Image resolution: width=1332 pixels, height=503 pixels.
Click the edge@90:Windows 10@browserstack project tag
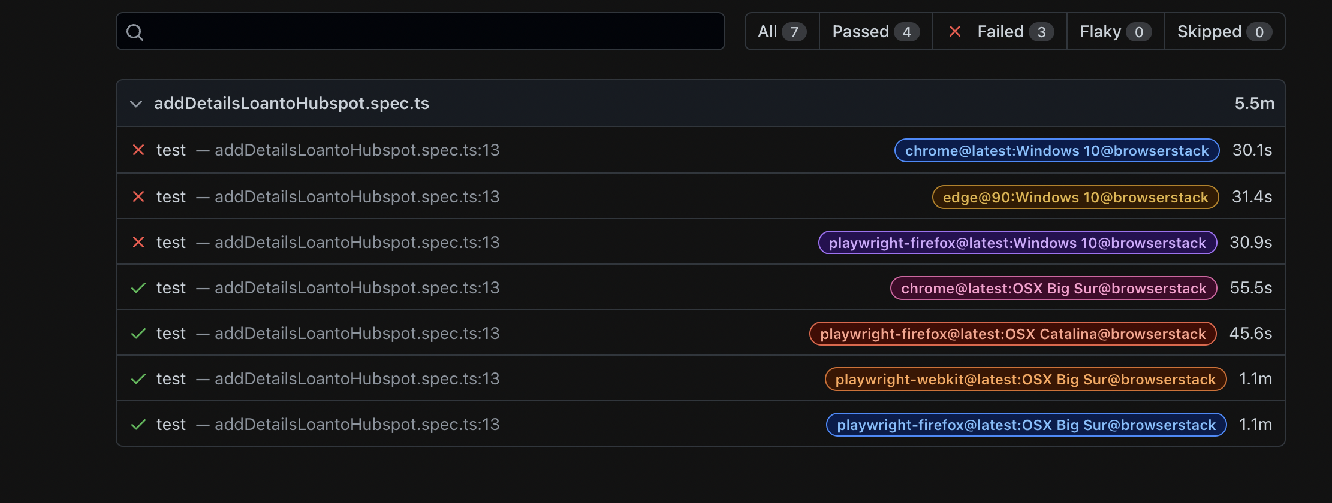1075,197
